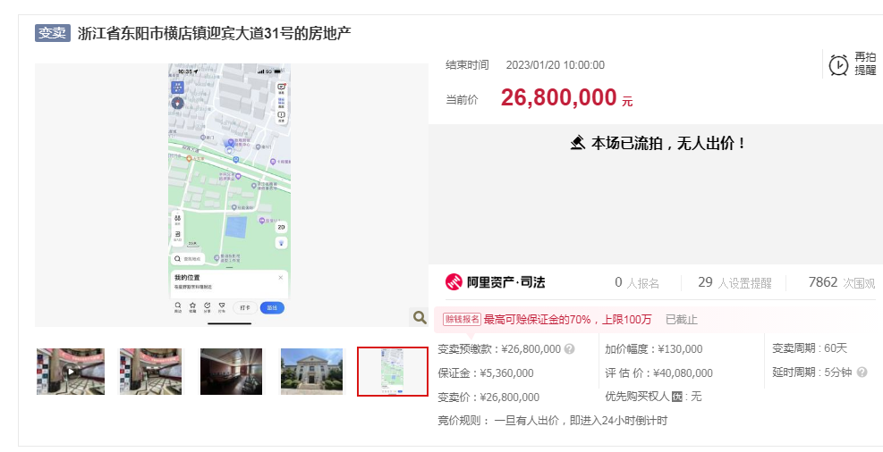Click the 7862 次围观 view counter
883x452 pixels.
[x=841, y=283]
